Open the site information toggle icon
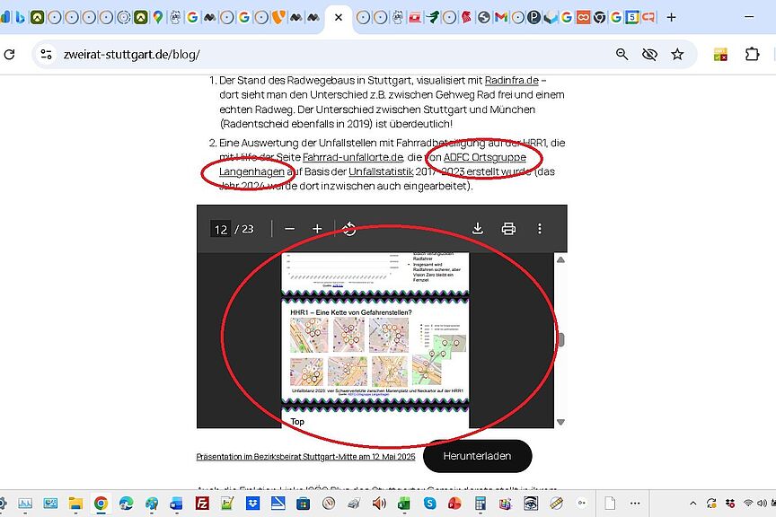This screenshot has width=776, height=517. [x=47, y=55]
